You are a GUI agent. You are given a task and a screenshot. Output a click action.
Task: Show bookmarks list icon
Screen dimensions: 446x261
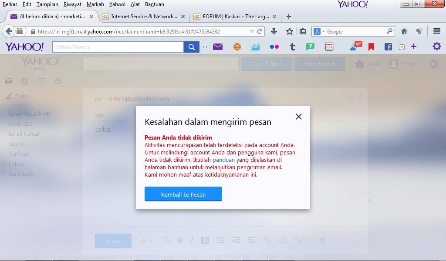point(303,31)
